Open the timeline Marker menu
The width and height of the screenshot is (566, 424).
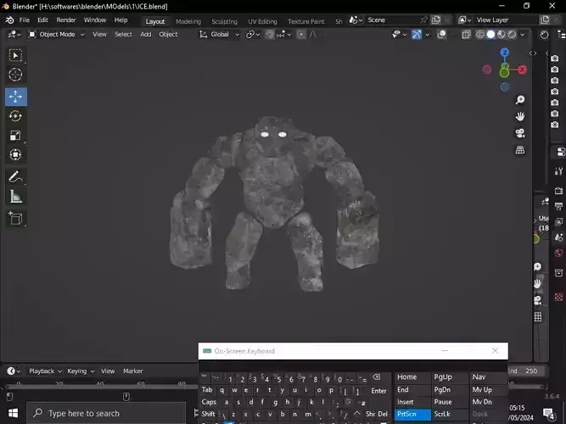coord(133,371)
